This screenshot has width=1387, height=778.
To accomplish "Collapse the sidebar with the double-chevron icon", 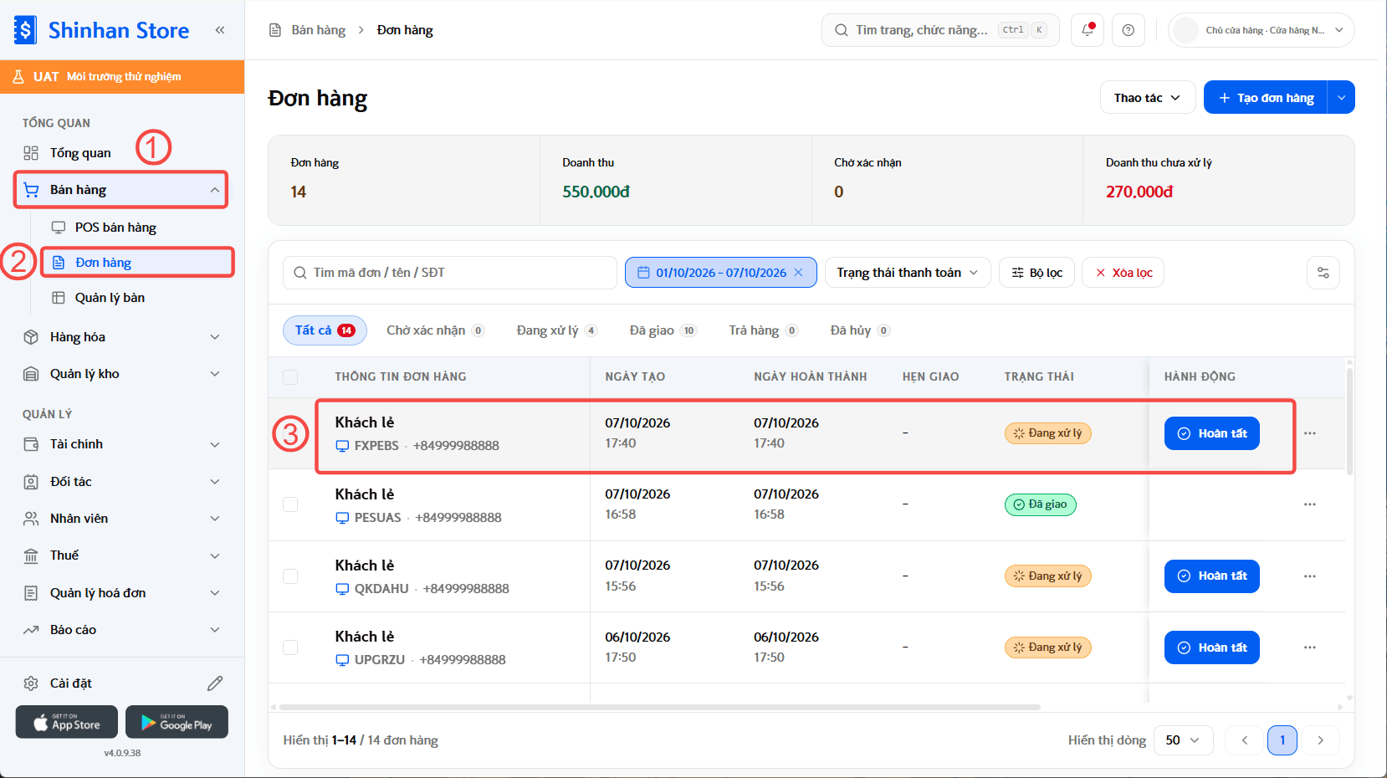I will 220,30.
